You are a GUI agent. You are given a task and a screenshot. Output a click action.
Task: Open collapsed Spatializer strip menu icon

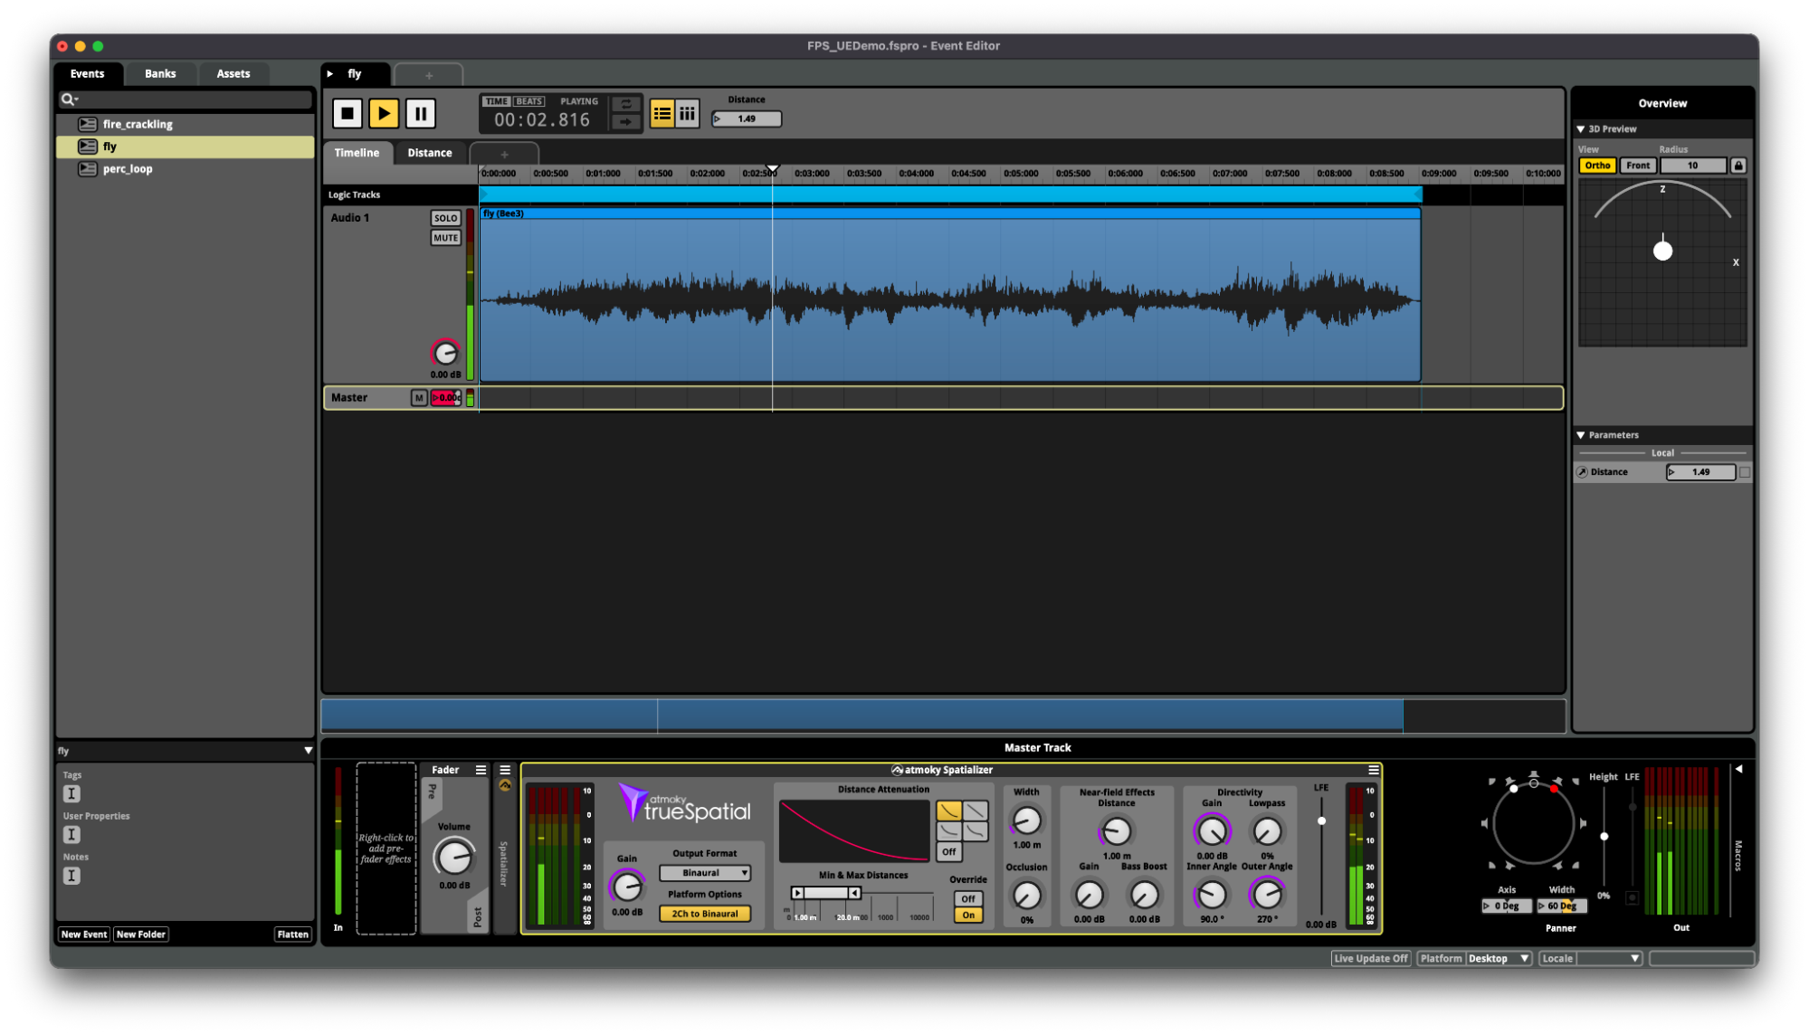click(x=505, y=770)
